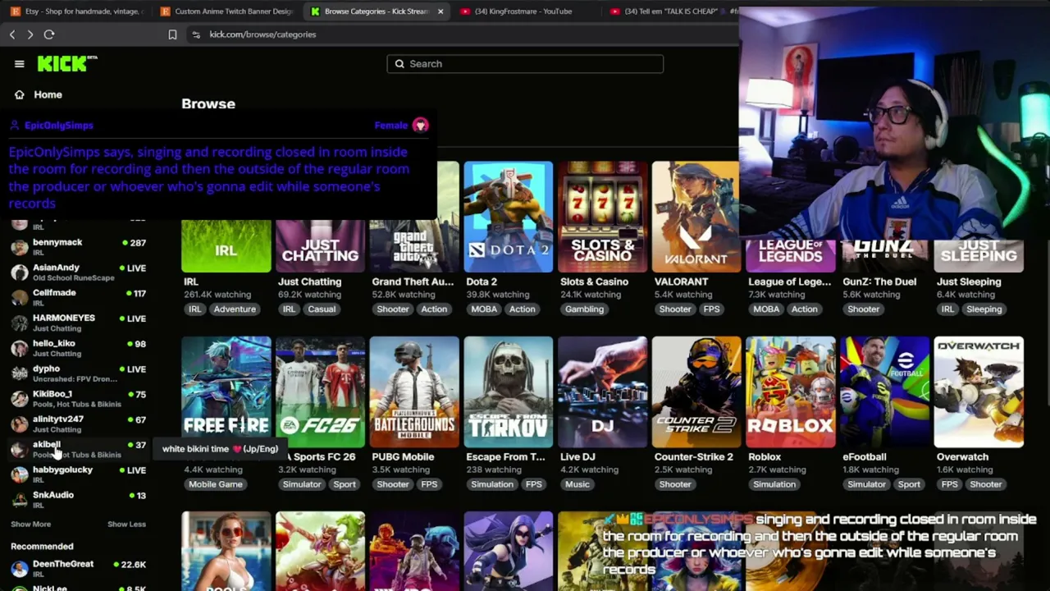Select the Sport tag under eFootball
Screen dimensions: 1050x591
tap(909, 484)
